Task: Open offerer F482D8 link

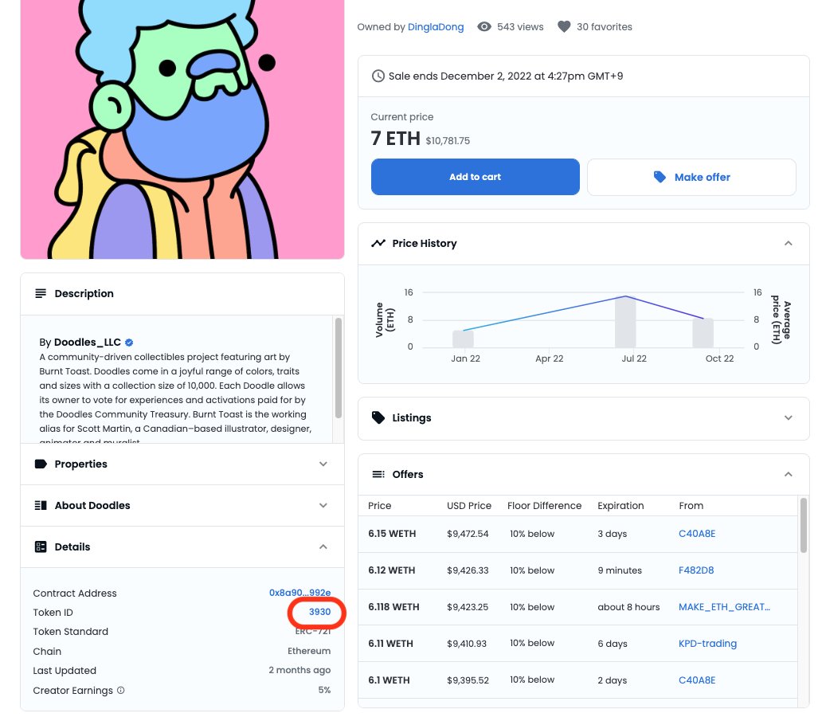Action: (696, 570)
